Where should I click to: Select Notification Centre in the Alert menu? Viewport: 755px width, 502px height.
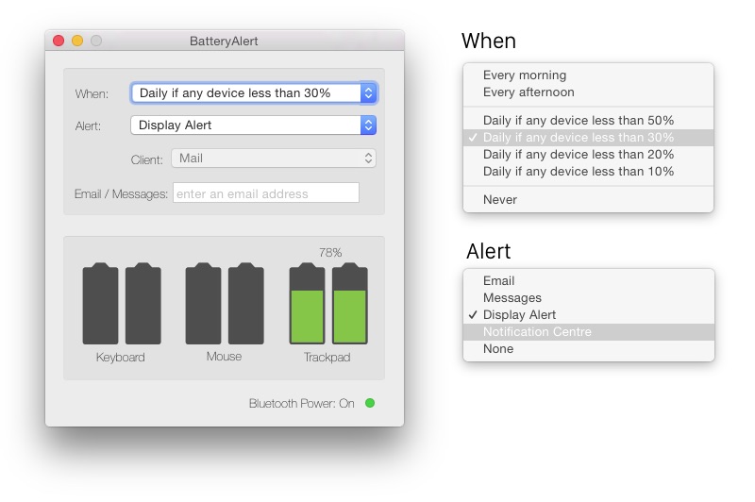589,331
